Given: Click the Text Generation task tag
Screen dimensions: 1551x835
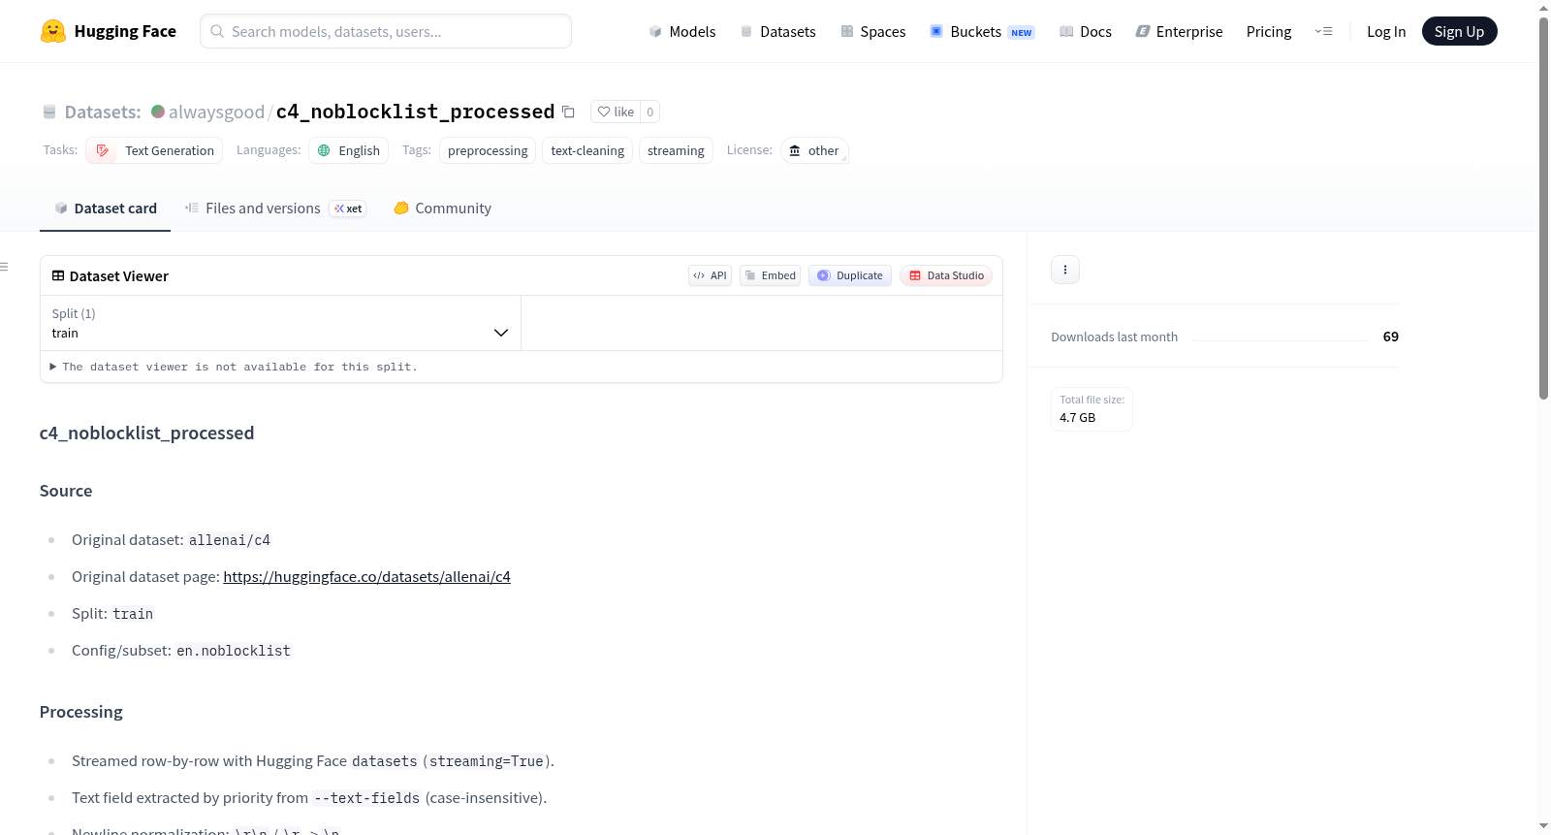Looking at the screenshot, I should [x=154, y=150].
